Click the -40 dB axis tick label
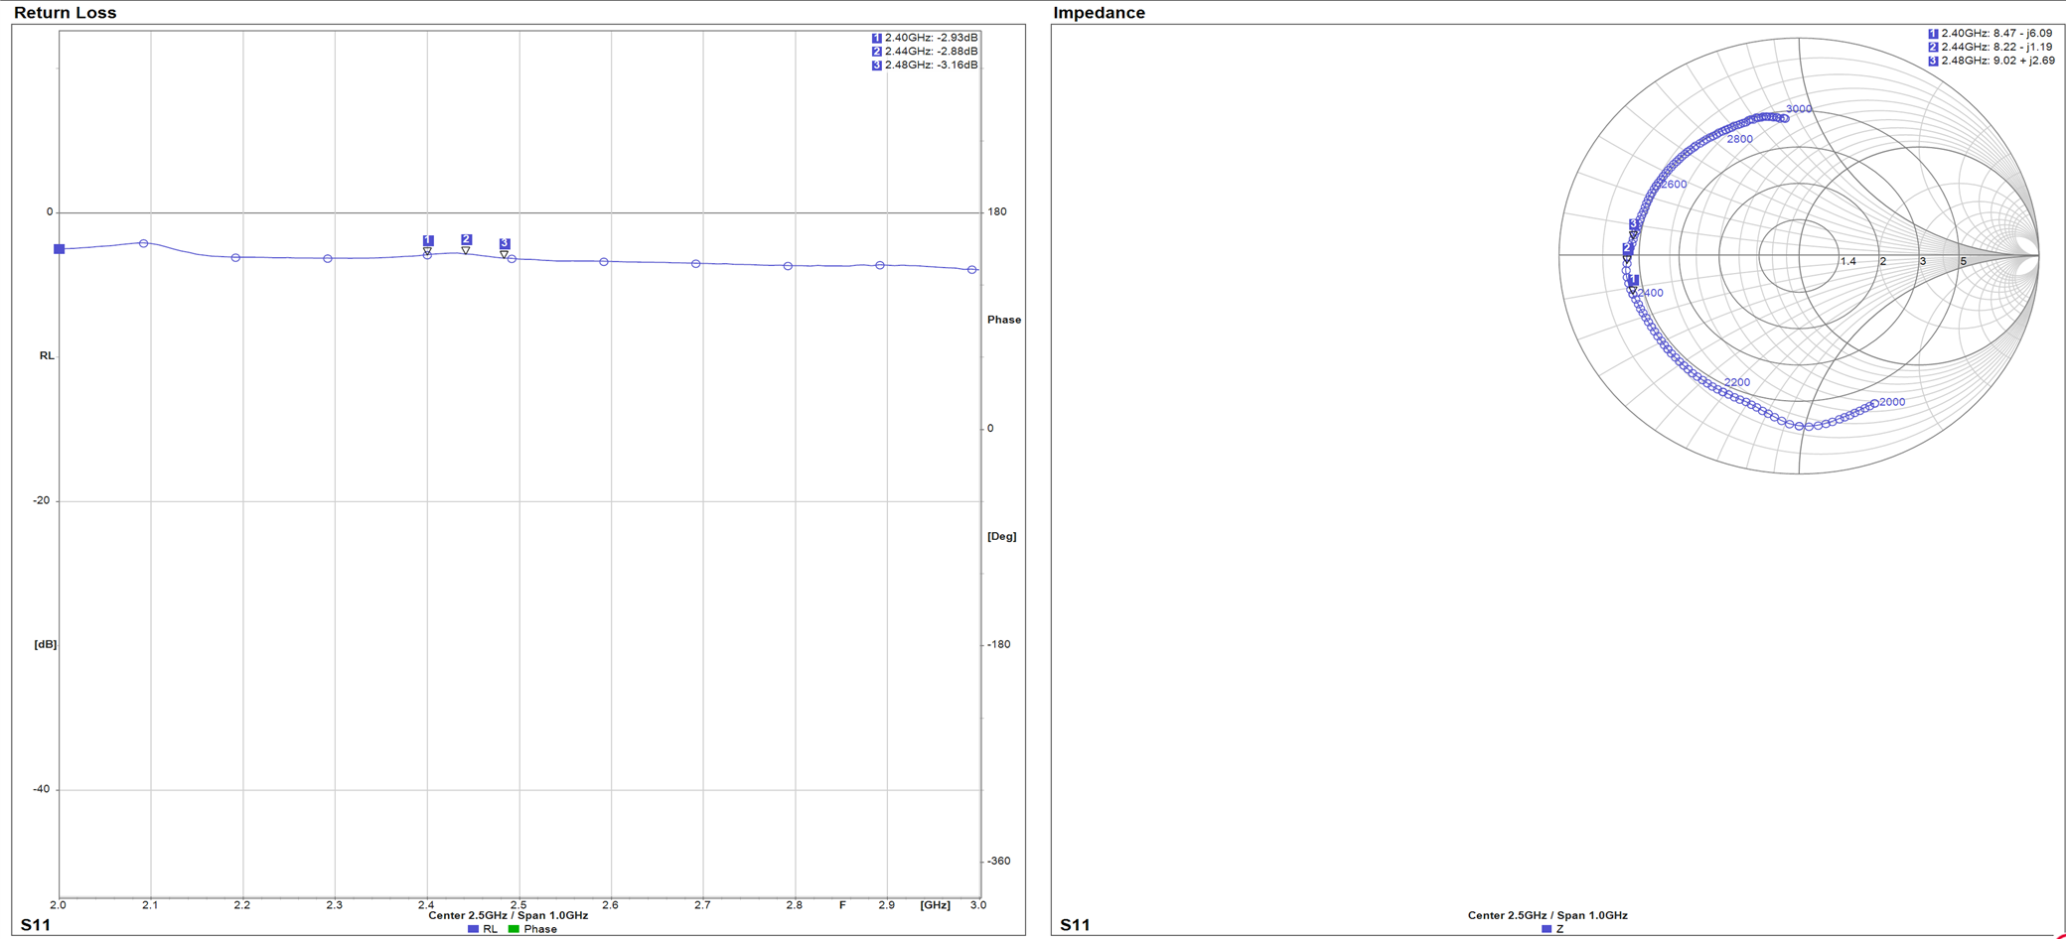Image resolution: width=2066 pixels, height=939 pixels. click(x=41, y=789)
